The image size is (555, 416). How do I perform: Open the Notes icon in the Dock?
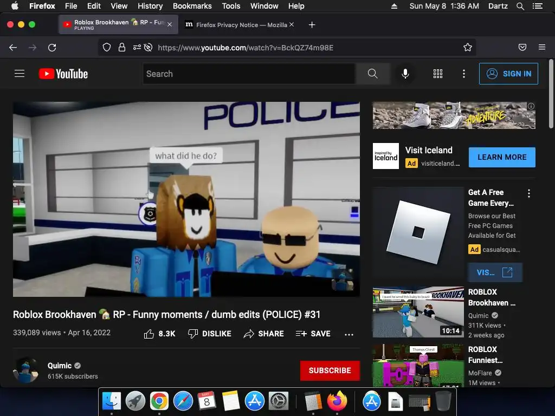(x=231, y=401)
